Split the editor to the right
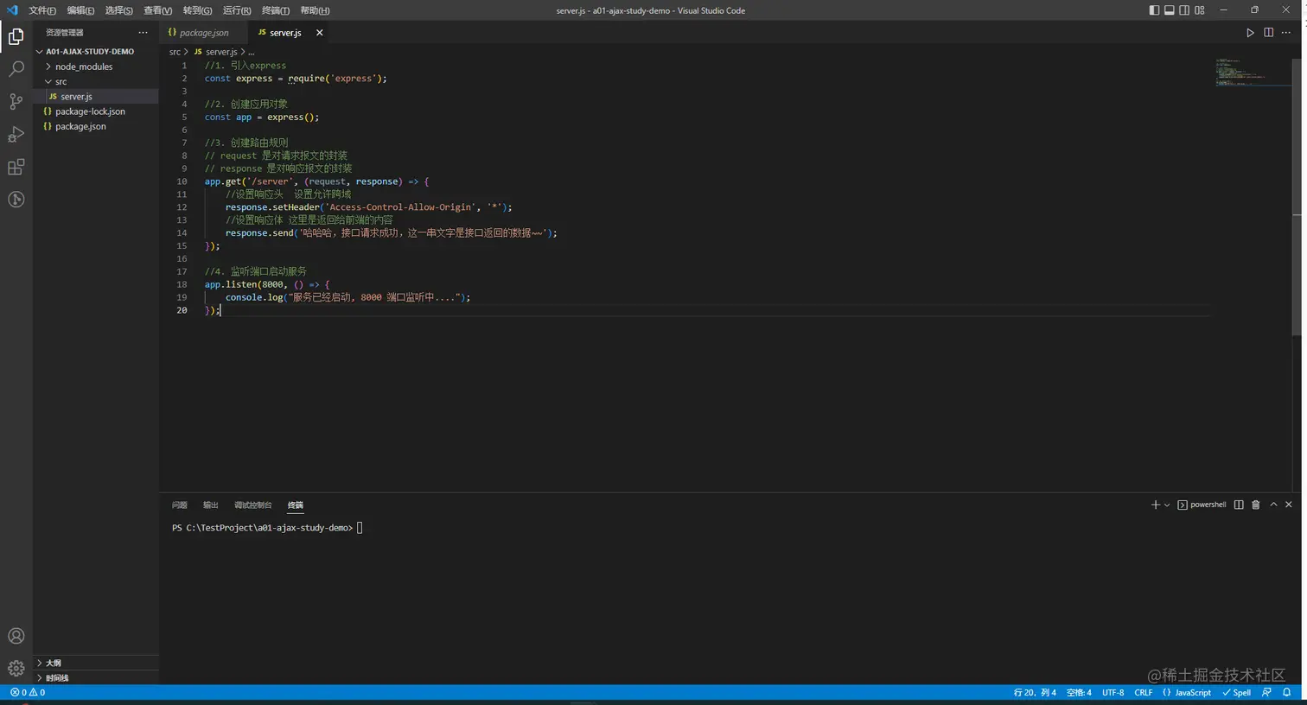 1268,33
